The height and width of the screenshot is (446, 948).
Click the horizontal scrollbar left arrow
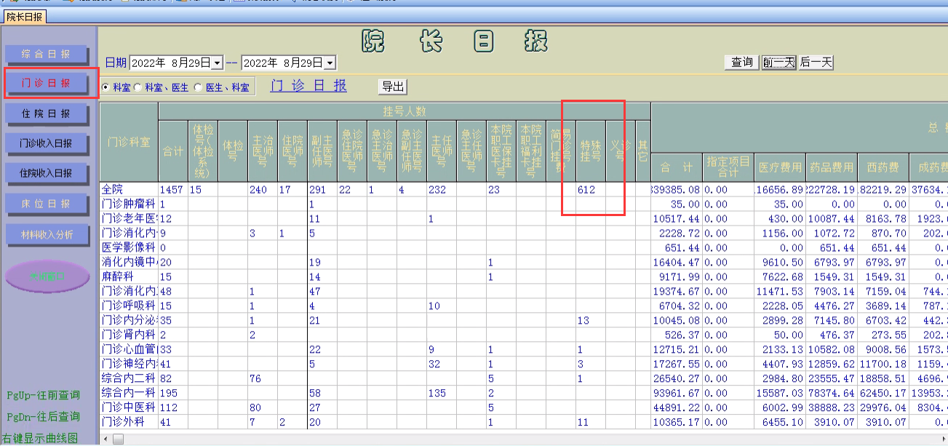105,439
